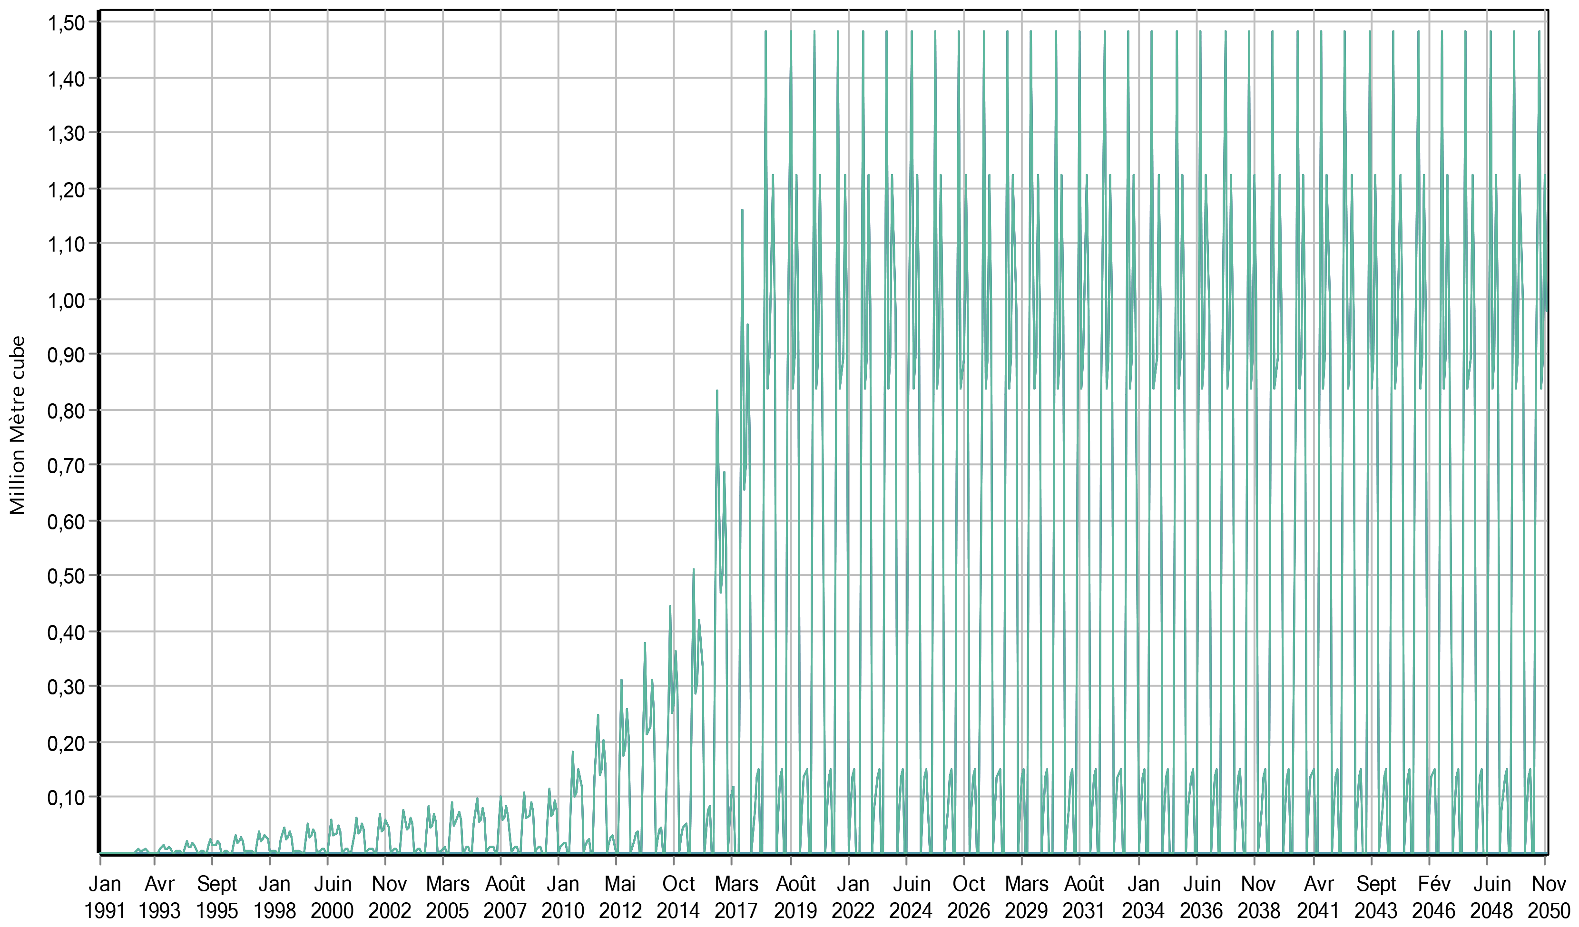This screenshot has width=1579, height=927.
Task: Select the 'Juin 2000' date label
Action: pyautogui.click(x=332, y=897)
